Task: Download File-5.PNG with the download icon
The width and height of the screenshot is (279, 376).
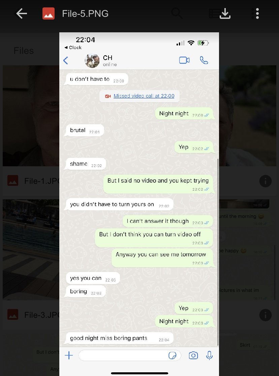Action: click(x=225, y=13)
